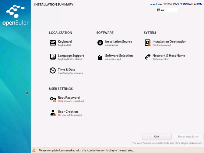Click the Root Password key icon
Screen dimensions: 204x153
[x=53, y=99]
